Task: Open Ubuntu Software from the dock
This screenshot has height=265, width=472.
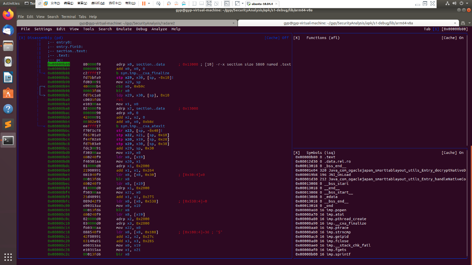Action: pos(8,93)
